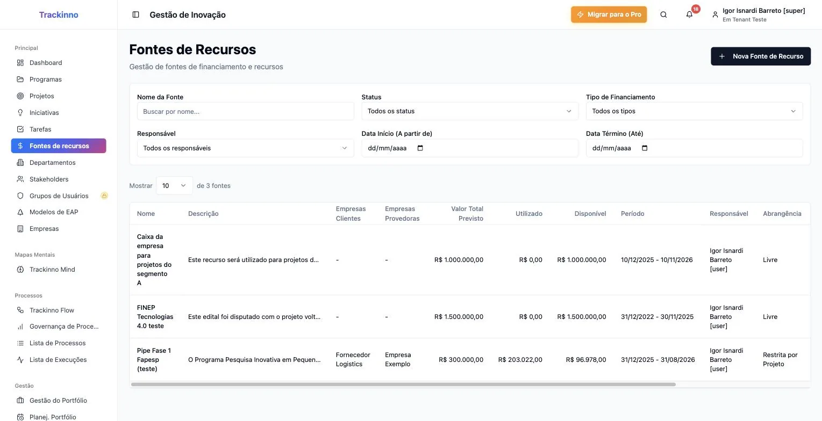Click the Lista de Execuções activity icon
Screen dimensions: 822x421
tap(20, 360)
